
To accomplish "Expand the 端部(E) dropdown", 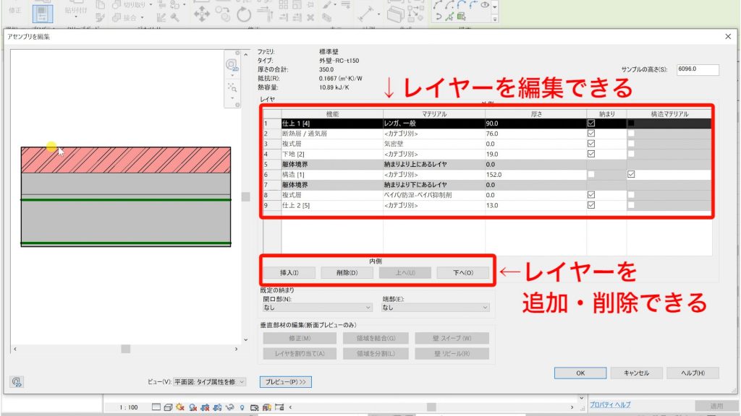I will point(435,307).
